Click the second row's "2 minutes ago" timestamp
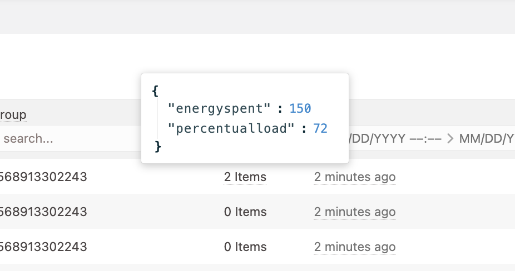The width and height of the screenshot is (515, 271). (354, 212)
